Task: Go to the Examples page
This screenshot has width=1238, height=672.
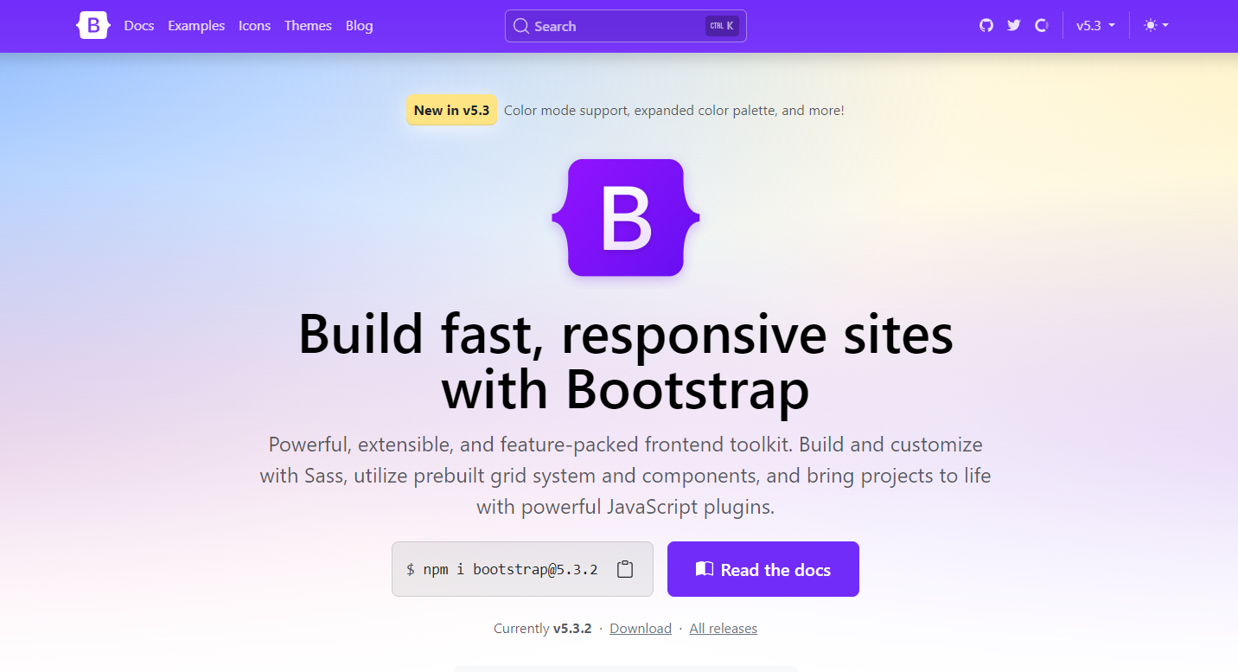Action: click(196, 26)
